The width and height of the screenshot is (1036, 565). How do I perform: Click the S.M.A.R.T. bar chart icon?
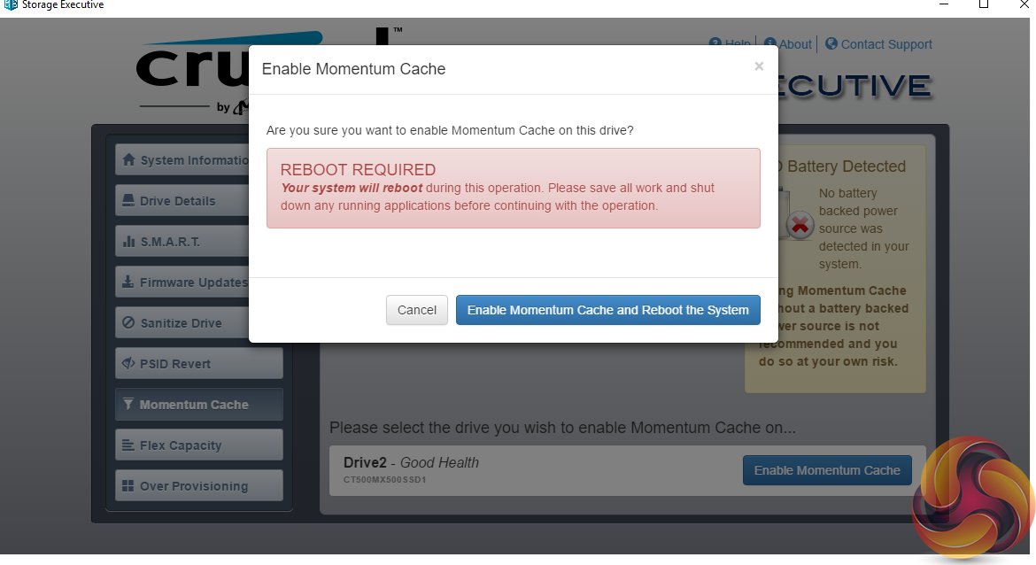pos(128,242)
